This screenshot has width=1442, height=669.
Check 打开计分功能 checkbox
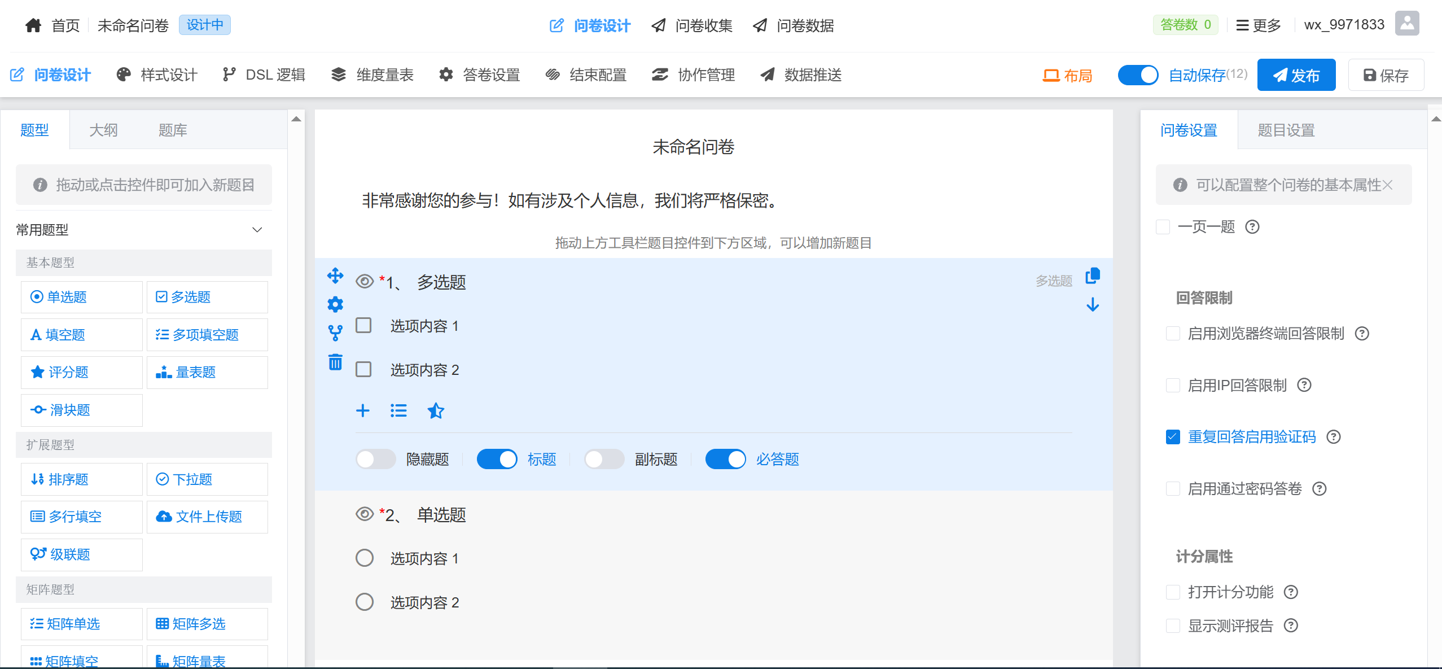(x=1173, y=592)
